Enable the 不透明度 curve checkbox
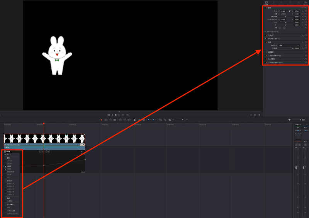The image size is (309, 218). 5,201
